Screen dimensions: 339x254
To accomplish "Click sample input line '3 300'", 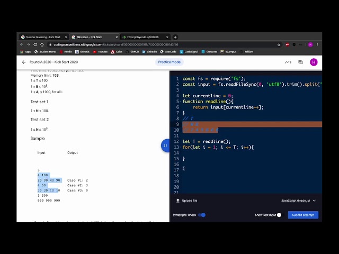I will (42, 195).
